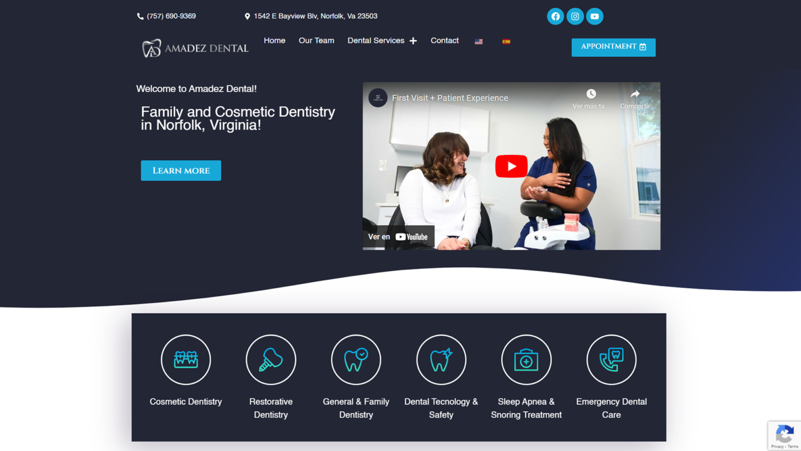Click the Cosmetic Dentistry braces icon
The height and width of the screenshot is (451, 801).
click(186, 360)
